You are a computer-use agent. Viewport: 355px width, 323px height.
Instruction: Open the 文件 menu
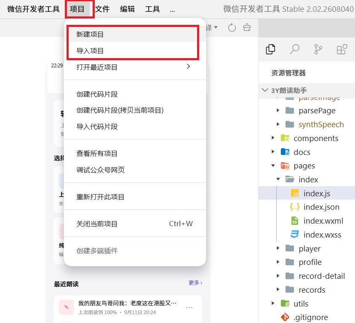click(x=102, y=9)
